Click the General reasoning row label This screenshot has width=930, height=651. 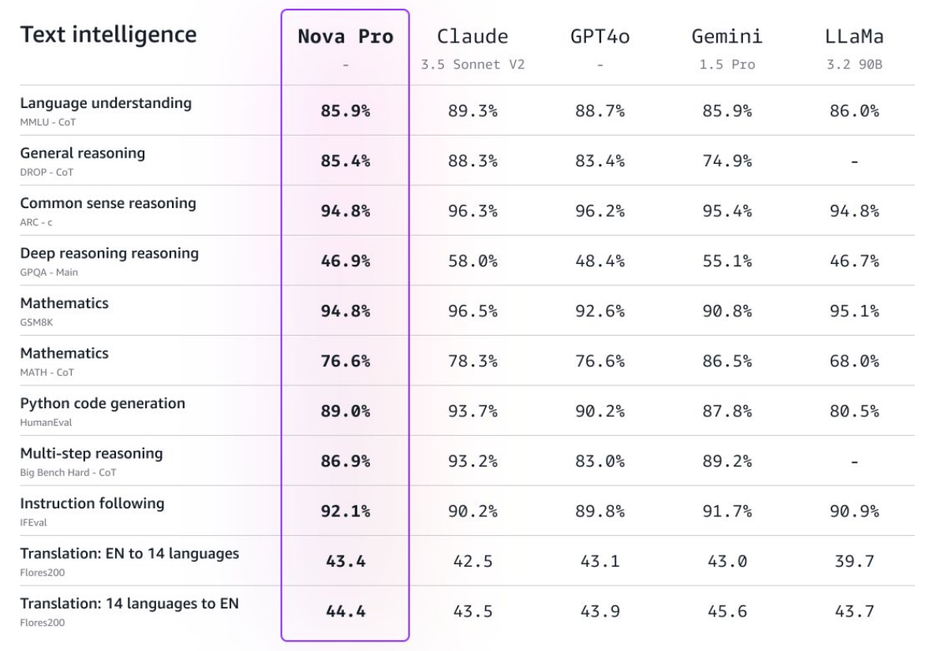coord(83,153)
